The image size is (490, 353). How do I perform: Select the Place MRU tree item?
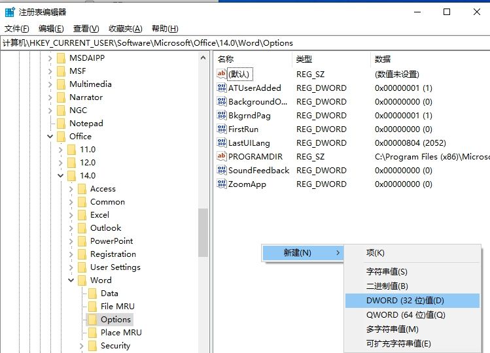click(x=121, y=333)
